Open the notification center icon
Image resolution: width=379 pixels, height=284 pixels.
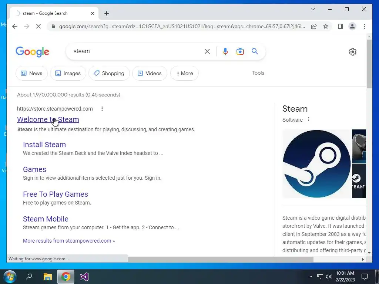point(364,277)
